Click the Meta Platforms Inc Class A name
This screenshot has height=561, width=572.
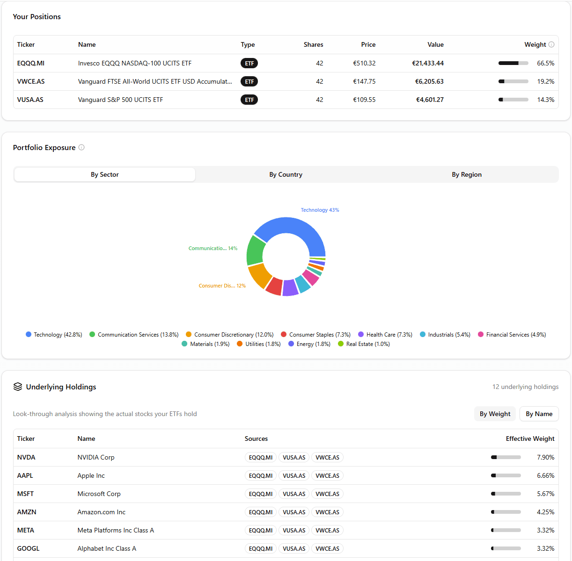116,530
